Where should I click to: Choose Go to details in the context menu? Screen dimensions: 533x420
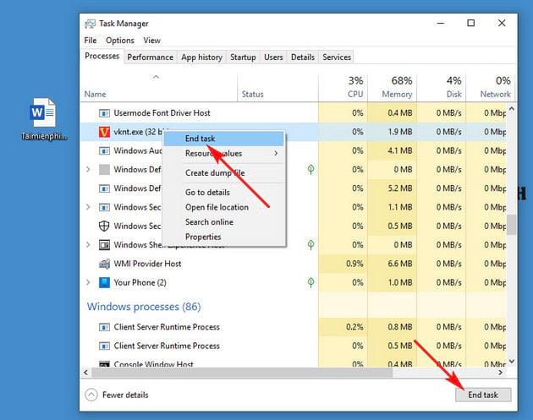(x=223, y=192)
